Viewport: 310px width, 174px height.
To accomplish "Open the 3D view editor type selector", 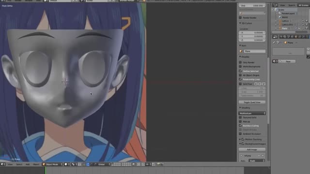I will coord(3,164).
